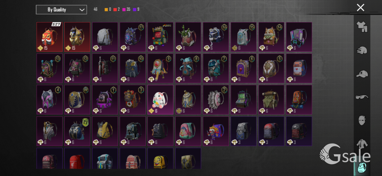Select the face mask category icon
Viewport: 382px width, 176px height.
362,121
